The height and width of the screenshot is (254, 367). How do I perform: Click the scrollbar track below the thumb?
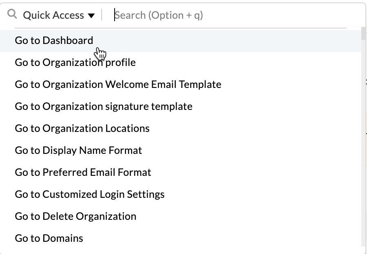tap(363, 142)
